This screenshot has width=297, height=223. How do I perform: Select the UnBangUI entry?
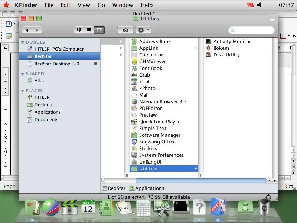(x=164, y=162)
